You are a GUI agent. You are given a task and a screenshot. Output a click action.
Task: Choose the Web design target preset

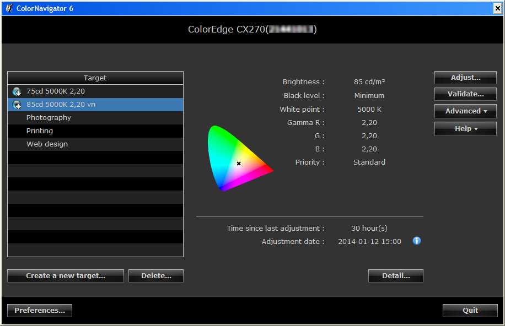(x=47, y=144)
